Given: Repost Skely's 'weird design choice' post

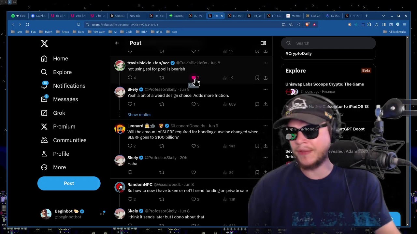Looking at the screenshot, I should pos(162,104).
